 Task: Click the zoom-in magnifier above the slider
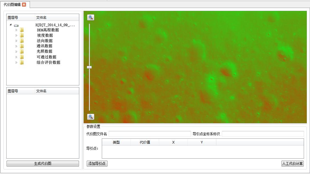point(91,17)
